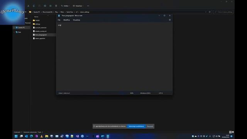Click the Nome column header

36,17
